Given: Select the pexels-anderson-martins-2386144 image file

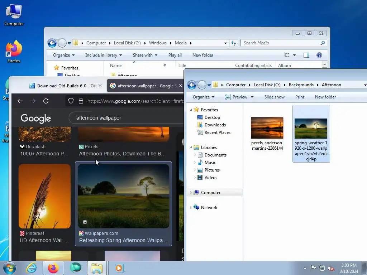Looking at the screenshot, I should pyautogui.click(x=267, y=134).
